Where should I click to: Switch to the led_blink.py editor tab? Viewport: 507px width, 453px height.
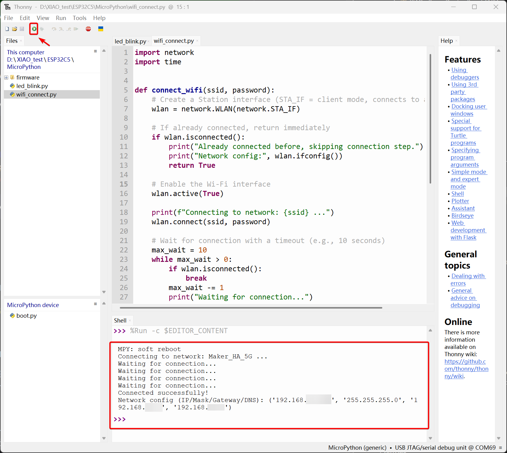(130, 41)
